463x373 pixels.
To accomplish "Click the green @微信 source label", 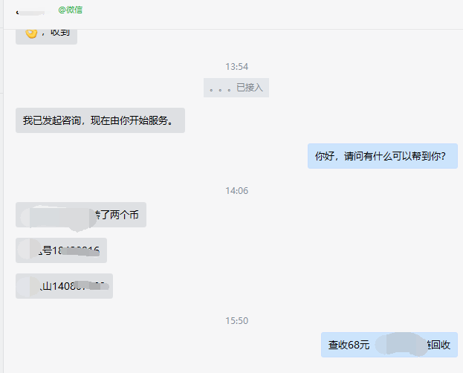I will (71, 10).
